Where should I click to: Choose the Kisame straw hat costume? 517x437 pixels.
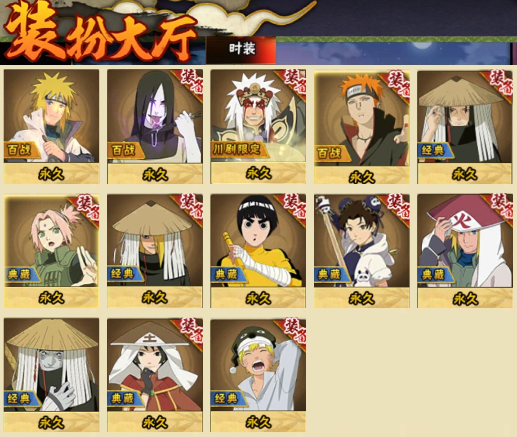tap(51, 375)
